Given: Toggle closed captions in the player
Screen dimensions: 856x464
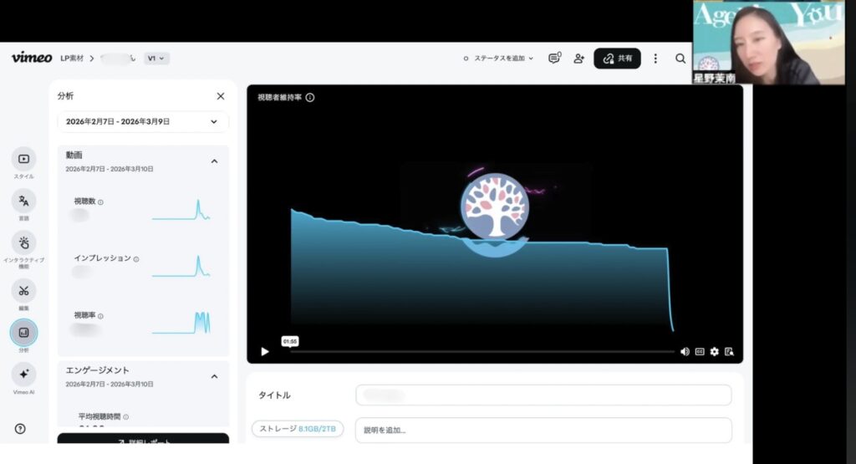Looking at the screenshot, I should click(700, 352).
